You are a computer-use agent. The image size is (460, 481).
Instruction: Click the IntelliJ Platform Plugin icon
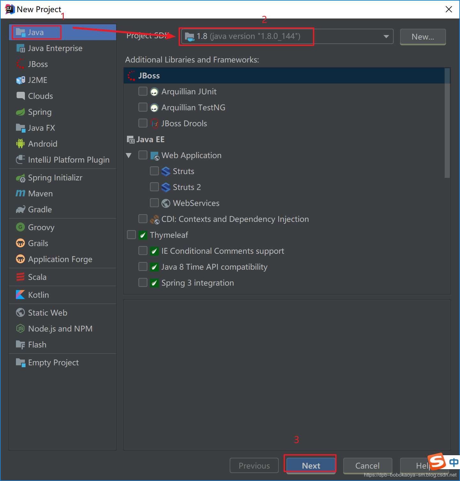[20, 160]
